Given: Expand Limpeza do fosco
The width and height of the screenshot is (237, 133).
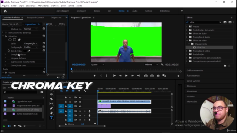Looking at the screenshot, I should click(5, 58).
